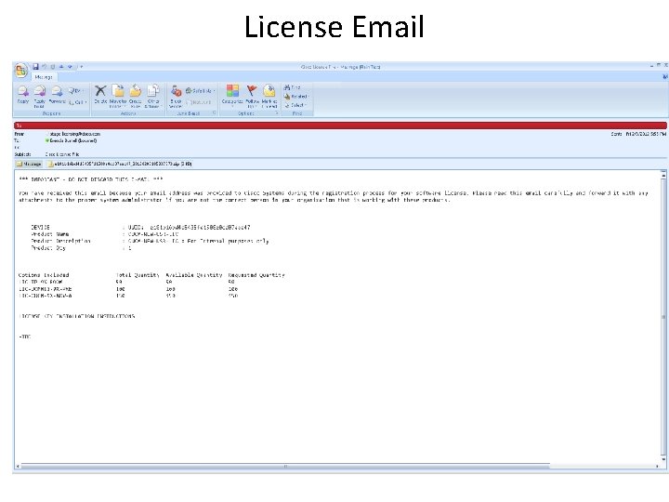Delete the message
Viewport: 669px width, 502px height.
point(100,96)
